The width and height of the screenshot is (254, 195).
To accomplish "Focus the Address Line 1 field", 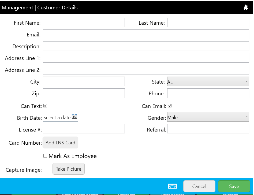I will tap(146, 58).
